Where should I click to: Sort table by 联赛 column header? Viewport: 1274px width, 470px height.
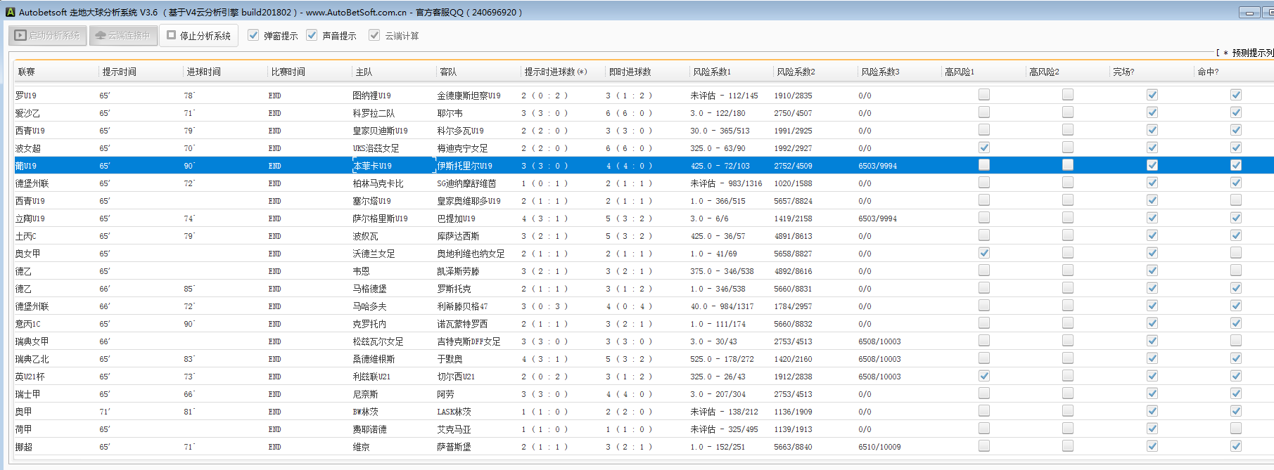point(27,72)
